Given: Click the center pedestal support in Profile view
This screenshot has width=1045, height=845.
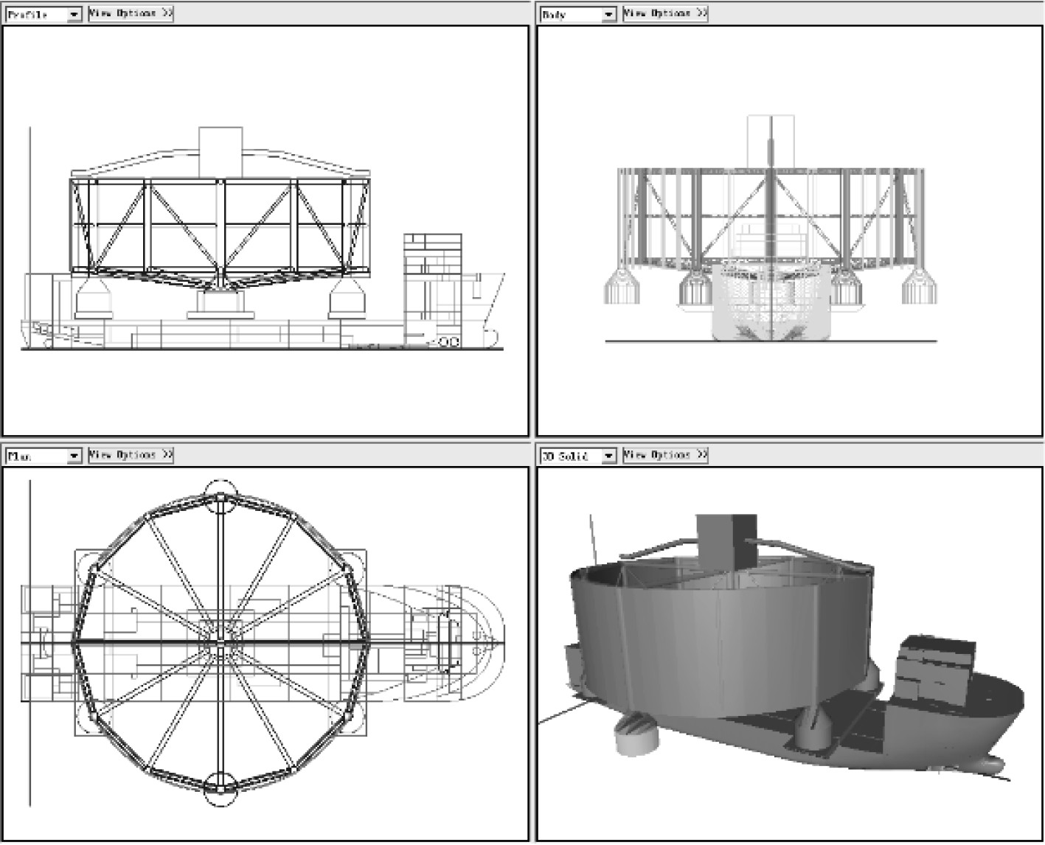Looking at the screenshot, I should coord(221,302).
